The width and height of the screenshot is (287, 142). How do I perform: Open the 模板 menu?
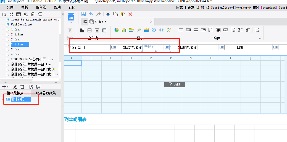[x=25, y=7]
